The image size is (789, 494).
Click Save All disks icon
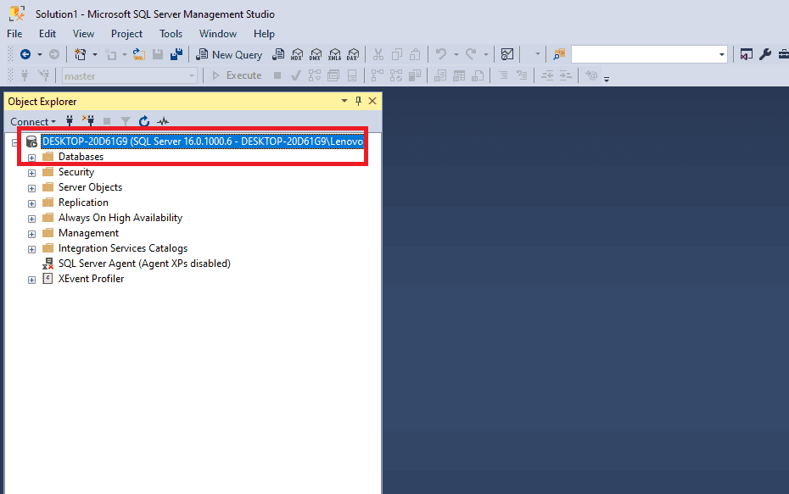coord(176,54)
